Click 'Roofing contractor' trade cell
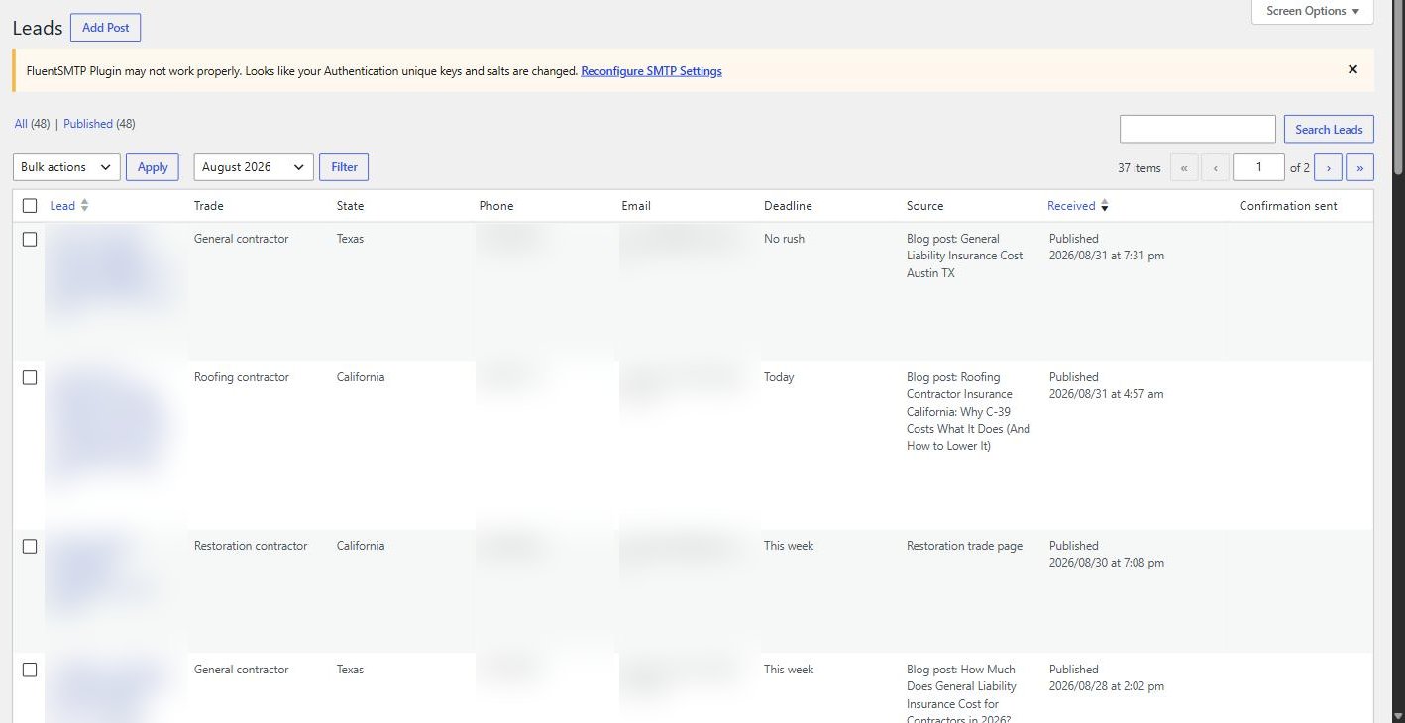The width and height of the screenshot is (1405, 723). coord(242,377)
